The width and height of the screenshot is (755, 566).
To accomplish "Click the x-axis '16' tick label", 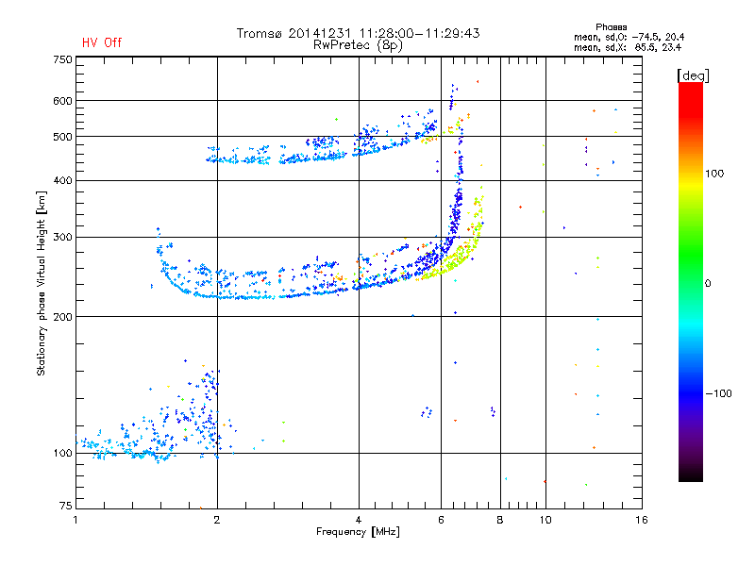I will coord(642,520).
